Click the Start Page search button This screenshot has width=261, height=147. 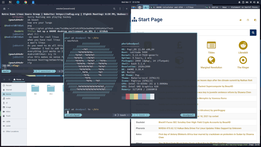coord(253,32)
